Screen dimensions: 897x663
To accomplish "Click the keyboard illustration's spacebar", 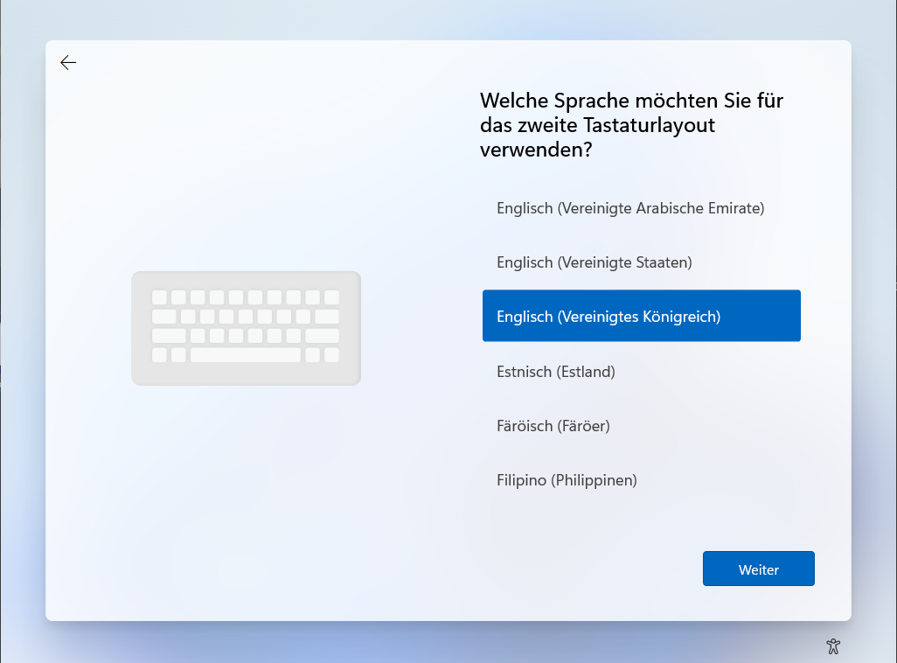I will [x=246, y=355].
